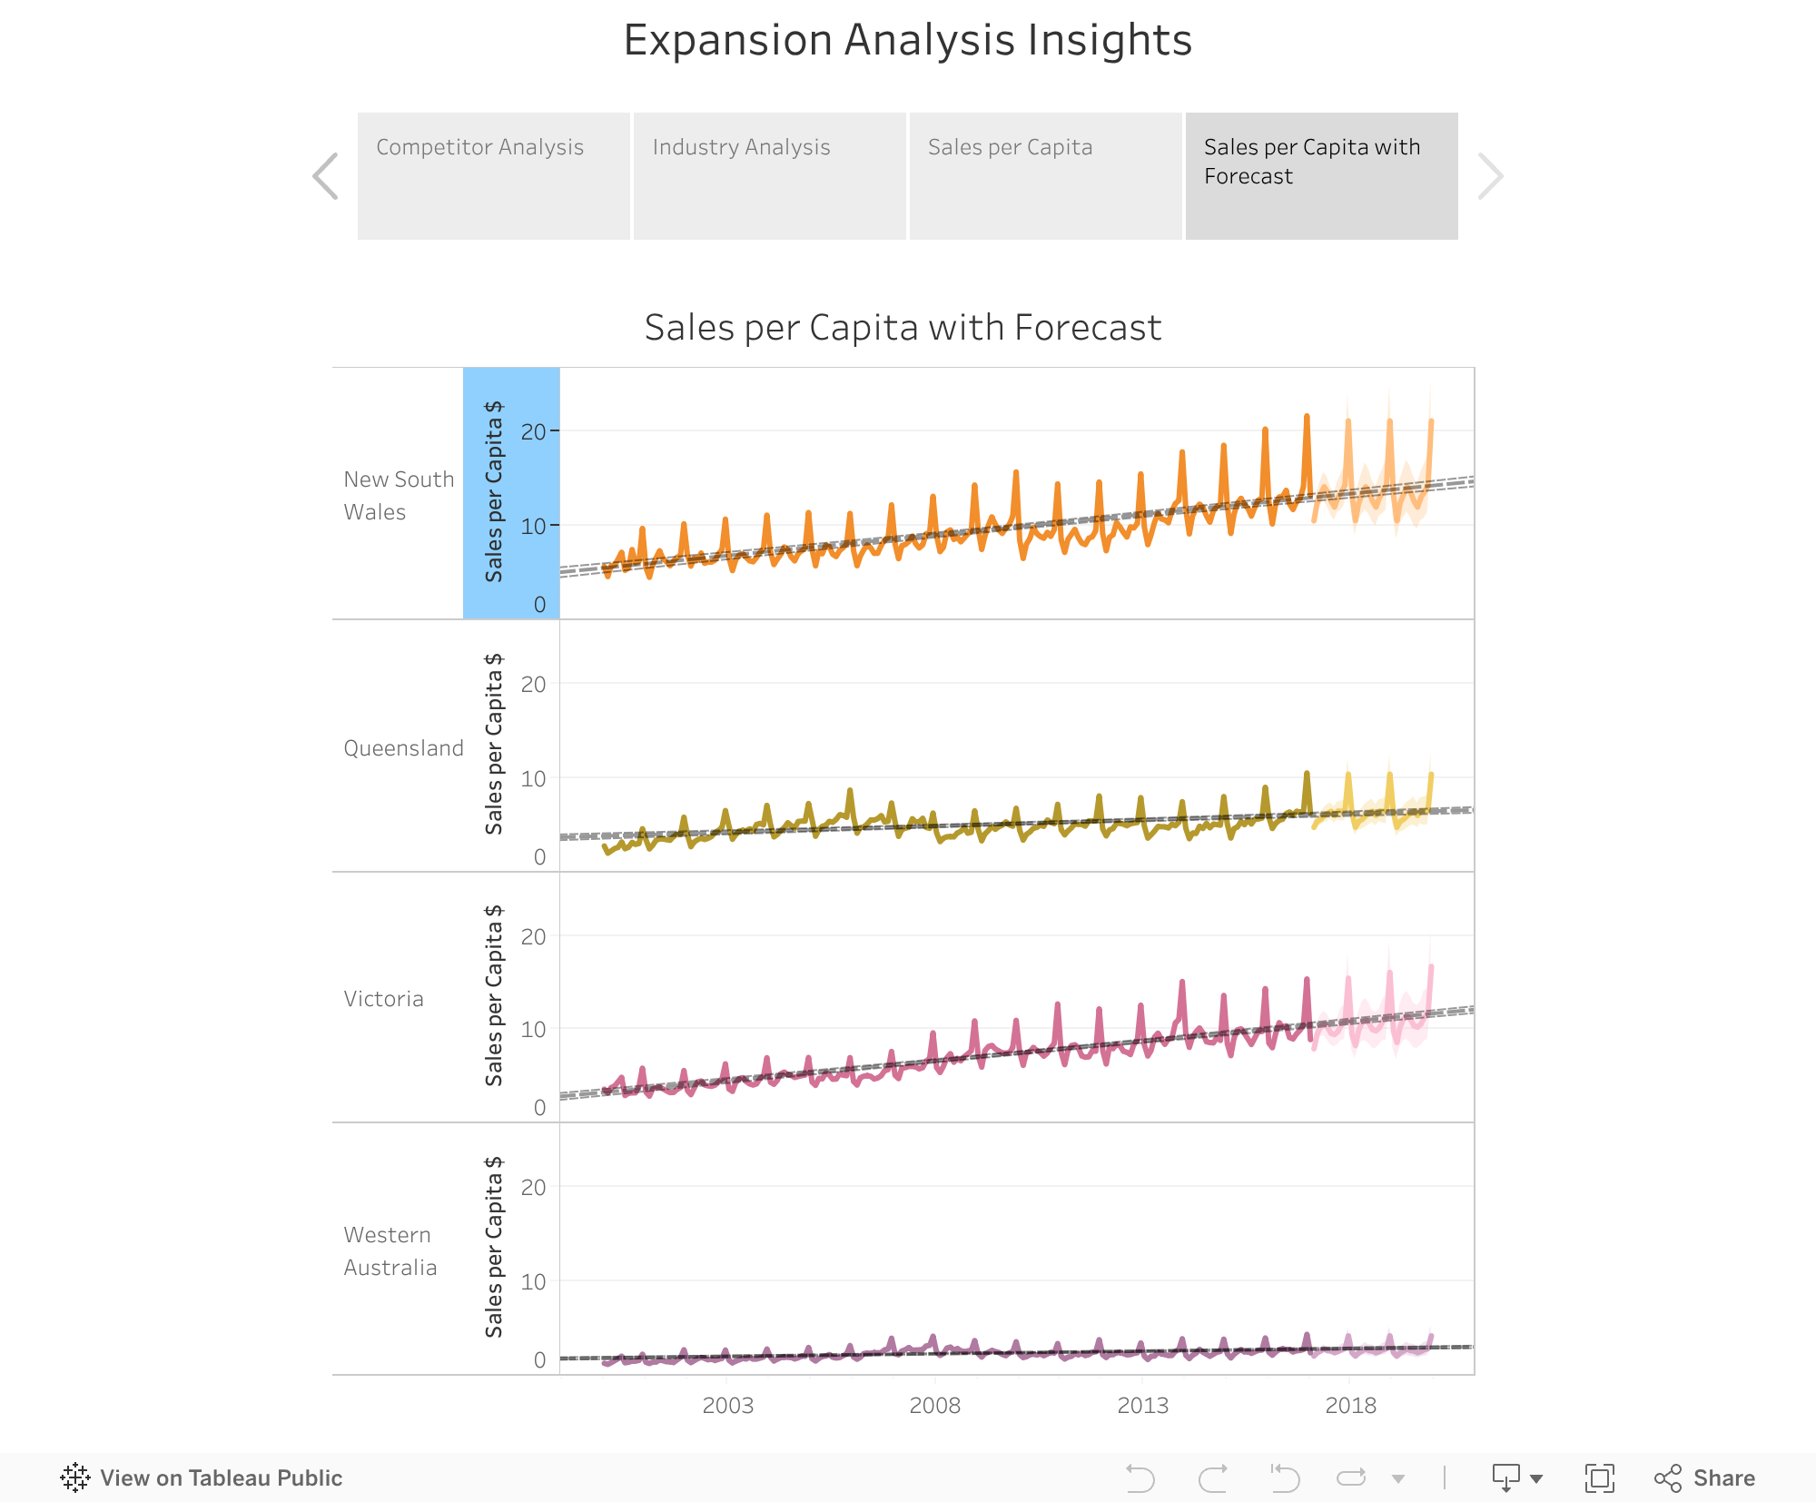This screenshot has width=1816, height=1502.
Task: Click the Queensland row header label
Action: [403, 748]
